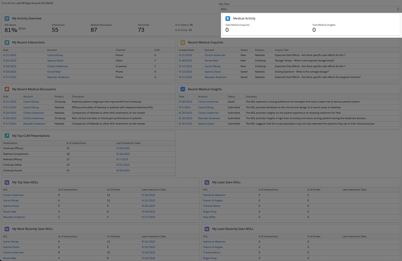402x261 pixels.
Task: Click Nicole Neal in Recent Medical Inquiries
Action: pyautogui.click(x=211, y=61)
